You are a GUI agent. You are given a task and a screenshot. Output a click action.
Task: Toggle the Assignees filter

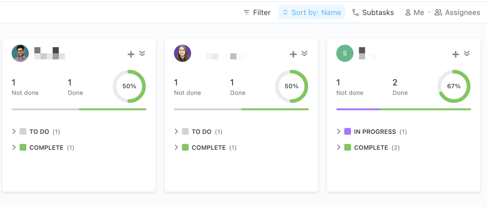pyautogui.click(x=457, y=12)
